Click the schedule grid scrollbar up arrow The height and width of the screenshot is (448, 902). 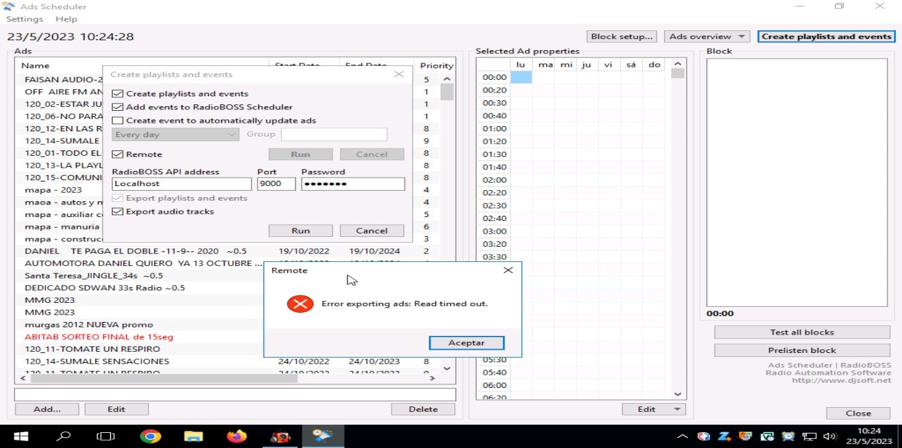click(677, 63)
